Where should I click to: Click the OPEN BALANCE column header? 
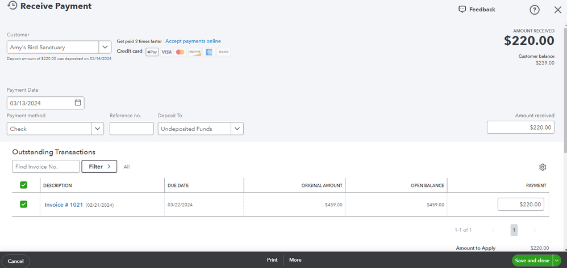click(427, 185)
